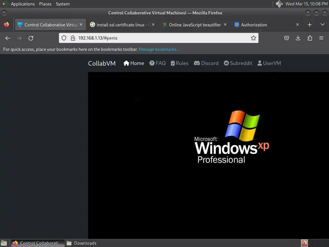Close the install ssl certificate linux tab

[153, 24]
